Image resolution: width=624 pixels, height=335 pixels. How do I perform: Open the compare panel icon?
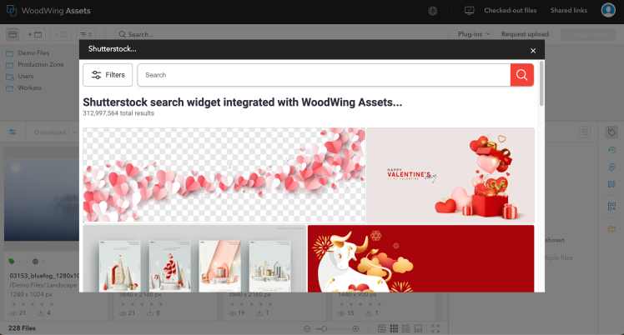click(611, 184)
